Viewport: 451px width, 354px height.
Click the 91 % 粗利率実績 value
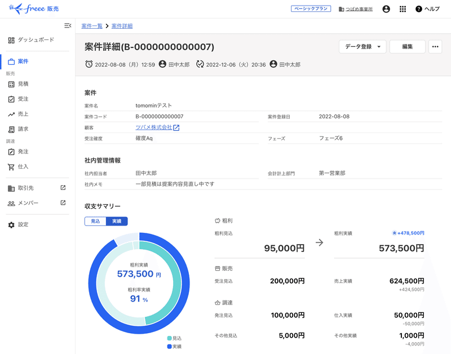click(139, 299)
